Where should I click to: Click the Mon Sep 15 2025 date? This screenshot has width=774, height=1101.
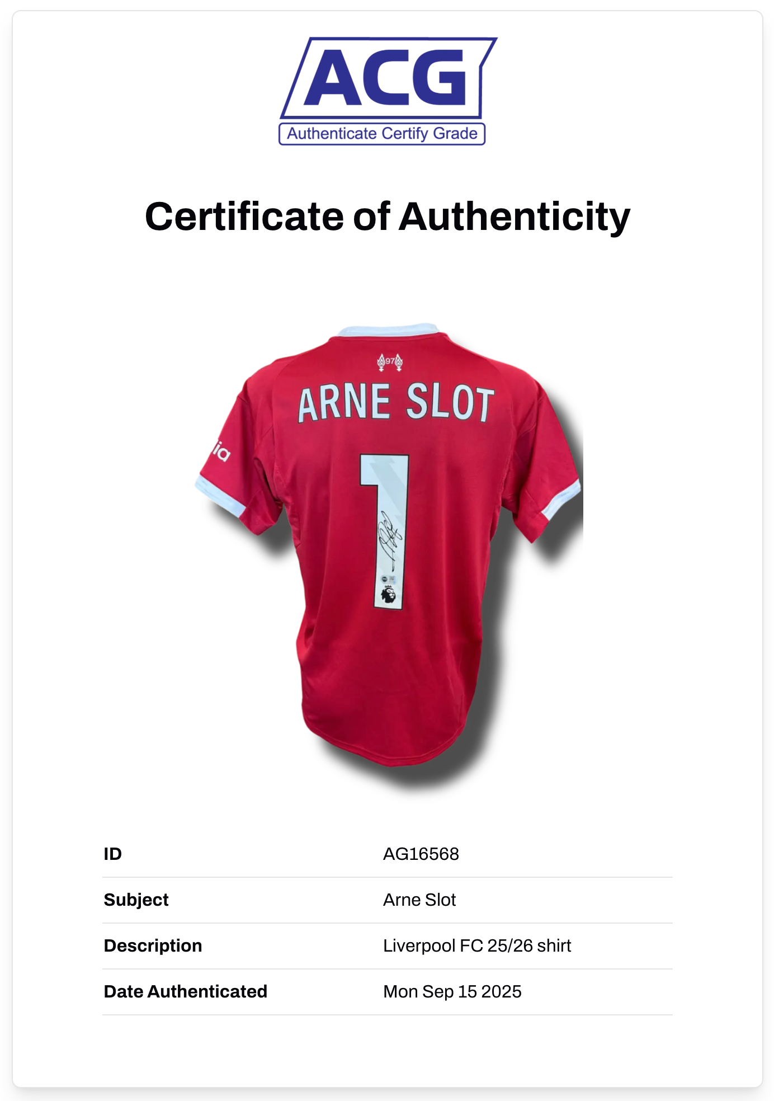point(452,991)
